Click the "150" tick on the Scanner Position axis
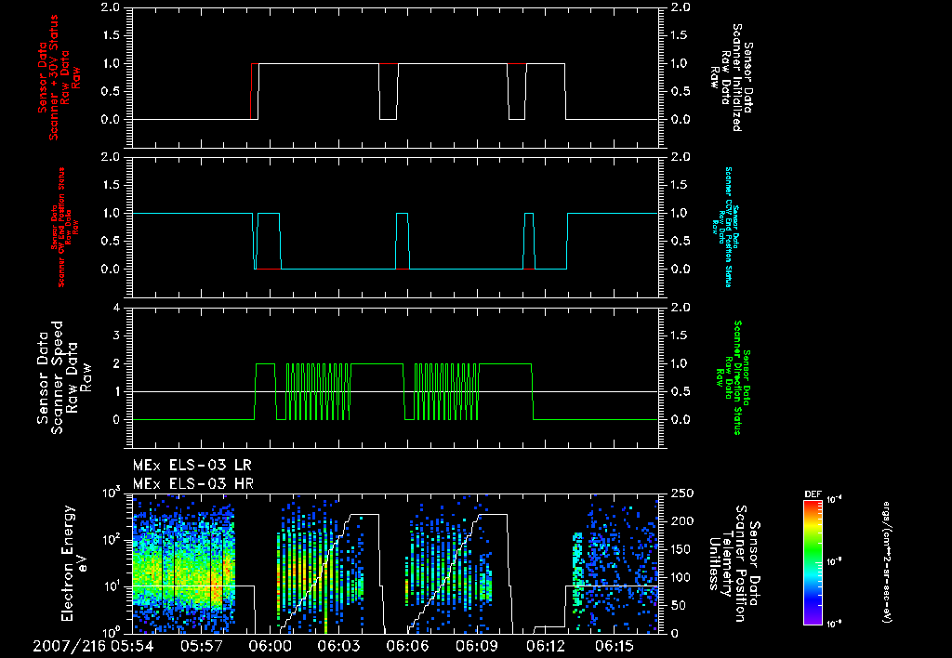This screenshot has height=658, width=952. [x=681, y=549]
